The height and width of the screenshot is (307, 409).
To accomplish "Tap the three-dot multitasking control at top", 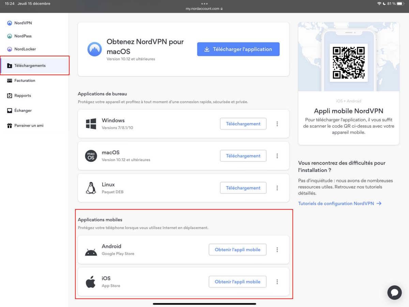I will (x=204, y=4).
